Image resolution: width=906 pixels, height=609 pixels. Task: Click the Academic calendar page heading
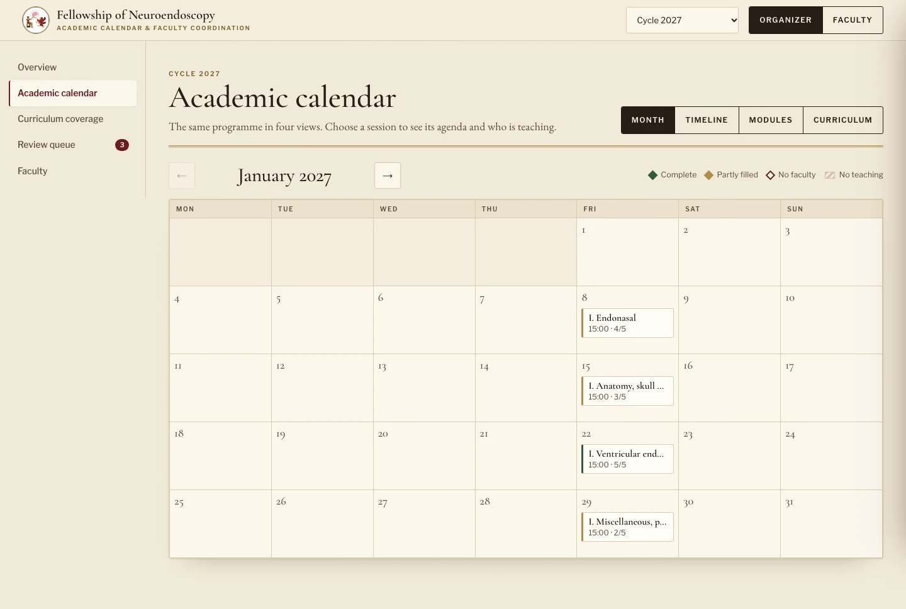[282, 98]
